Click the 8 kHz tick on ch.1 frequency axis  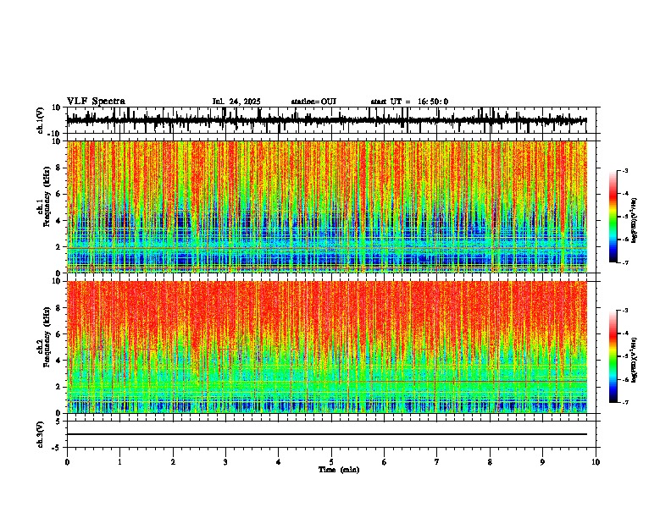click(x=58, y=168)
